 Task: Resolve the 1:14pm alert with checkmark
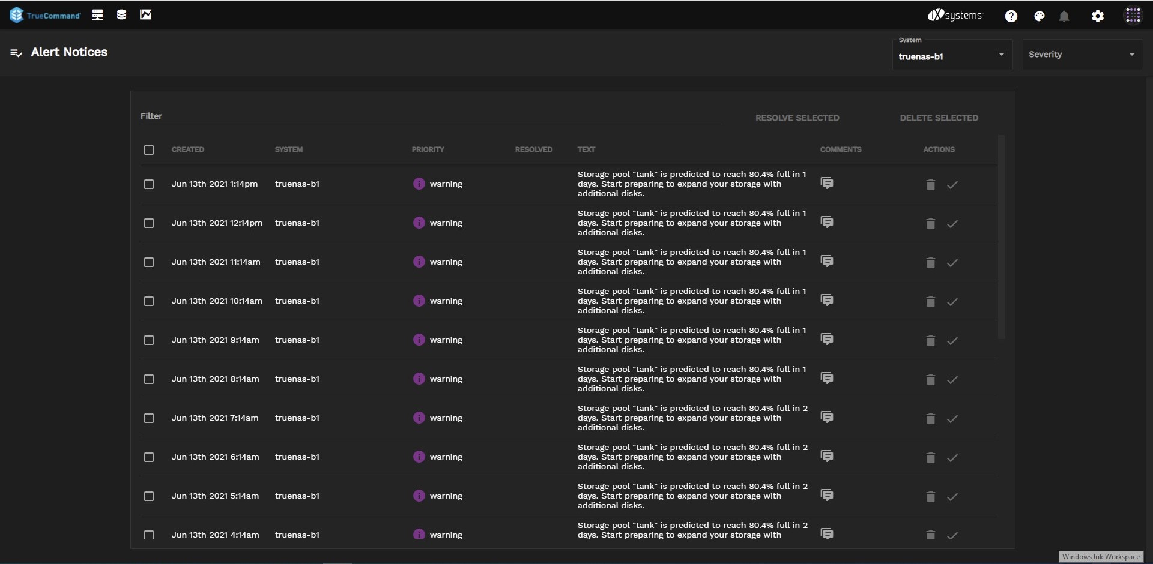coord(952,185)
